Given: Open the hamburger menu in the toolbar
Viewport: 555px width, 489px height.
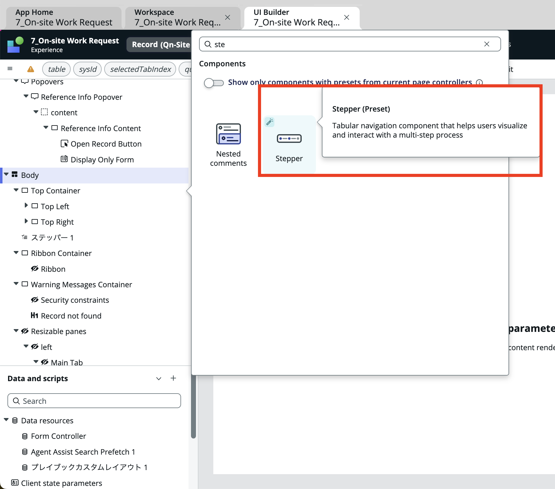Looking at the screenshot, I should pos(10,68).
